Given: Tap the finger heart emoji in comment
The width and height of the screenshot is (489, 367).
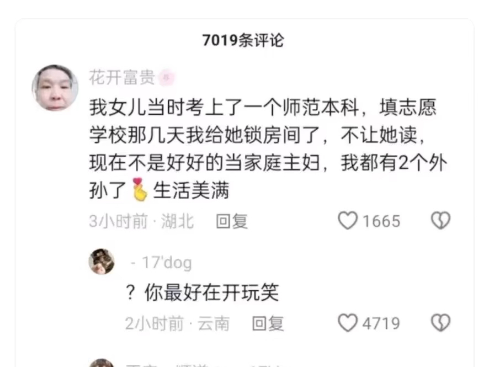Looking at the screenshot, I should click(x=140, y=189).
